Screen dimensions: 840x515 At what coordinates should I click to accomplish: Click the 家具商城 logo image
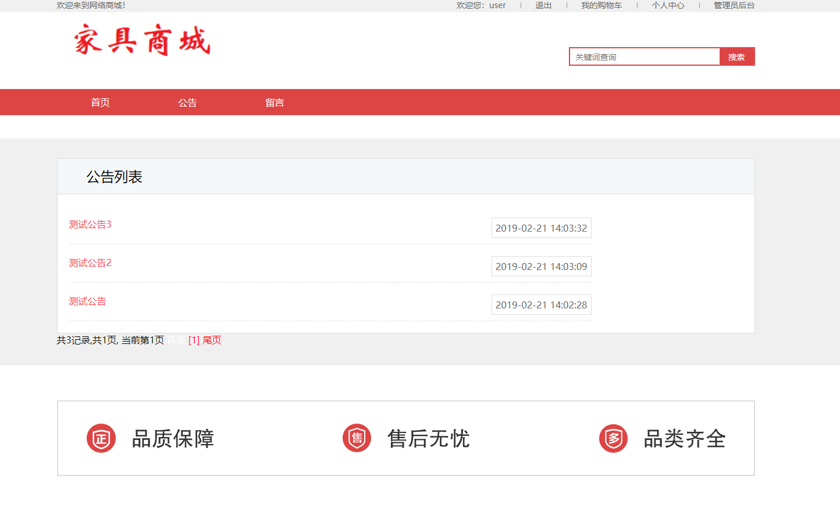[141, 41]
